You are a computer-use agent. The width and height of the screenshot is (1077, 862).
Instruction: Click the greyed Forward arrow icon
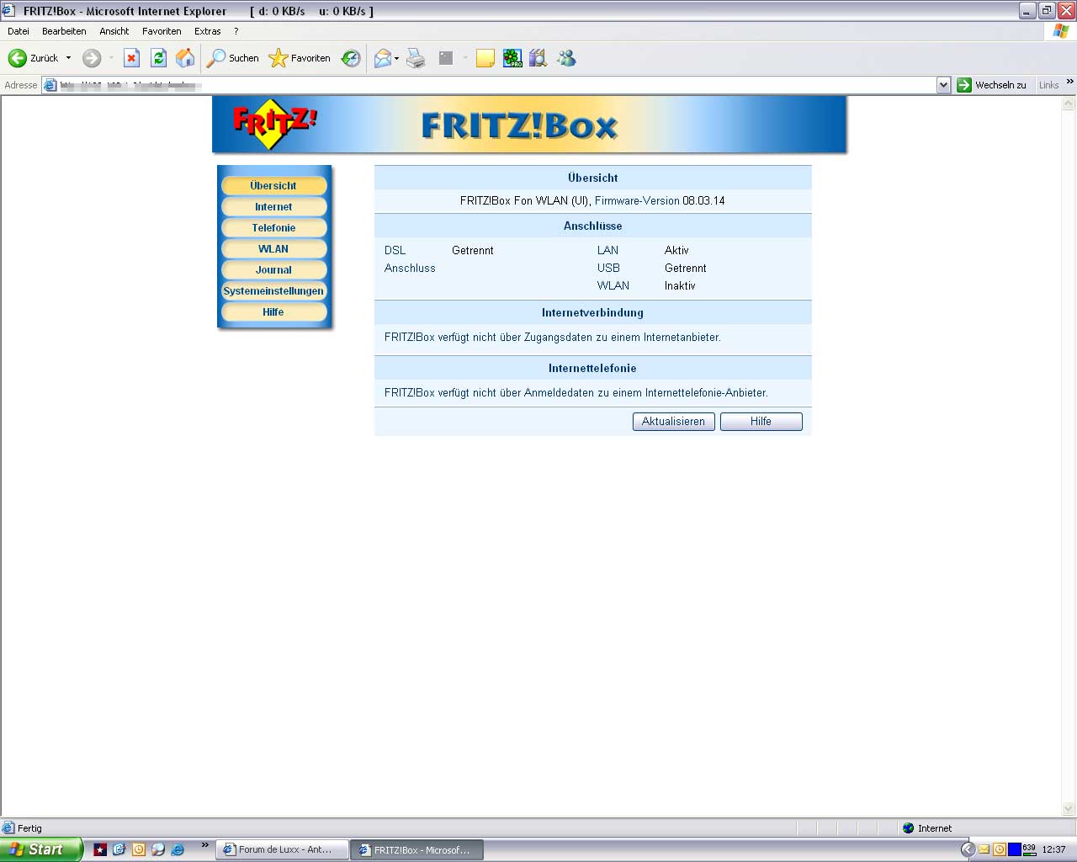click(x=92, y=58)
